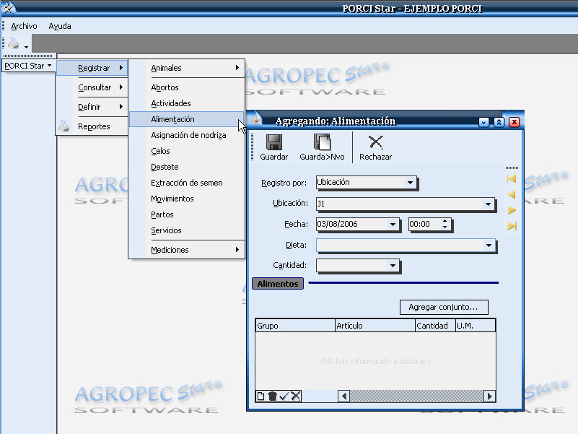
Task: Close the Agregando: Alimentación window
Action: coord(514,122)
